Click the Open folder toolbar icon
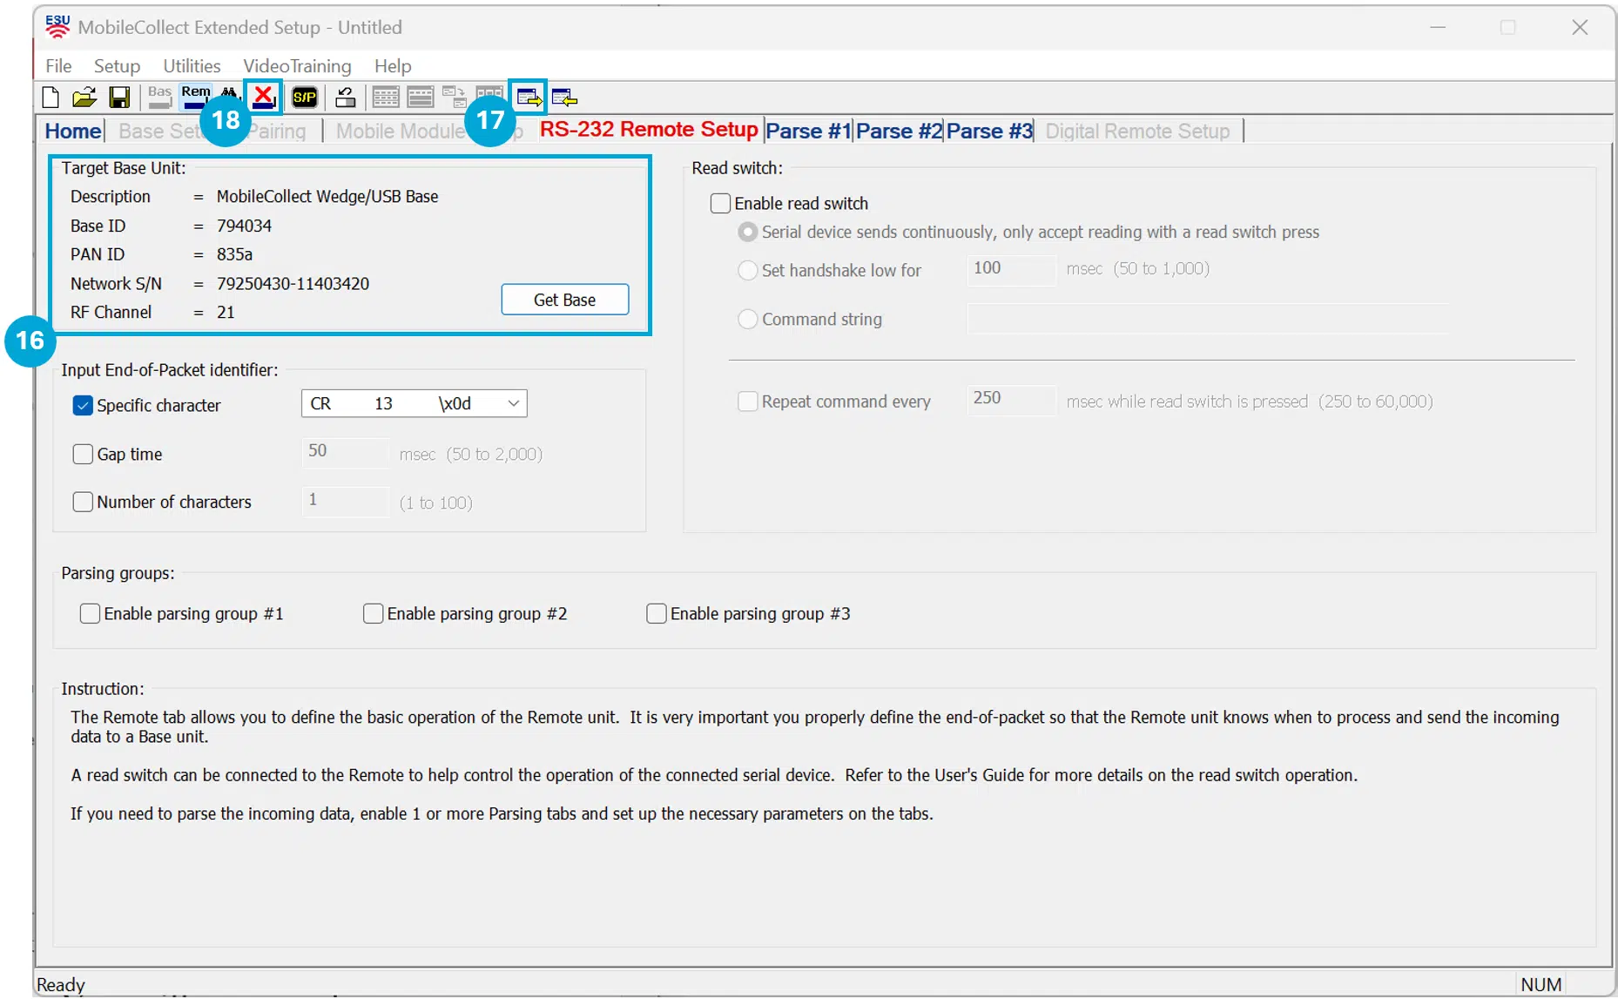The width and height of the screenshot is (1618, 999). [x=84, y=98]
